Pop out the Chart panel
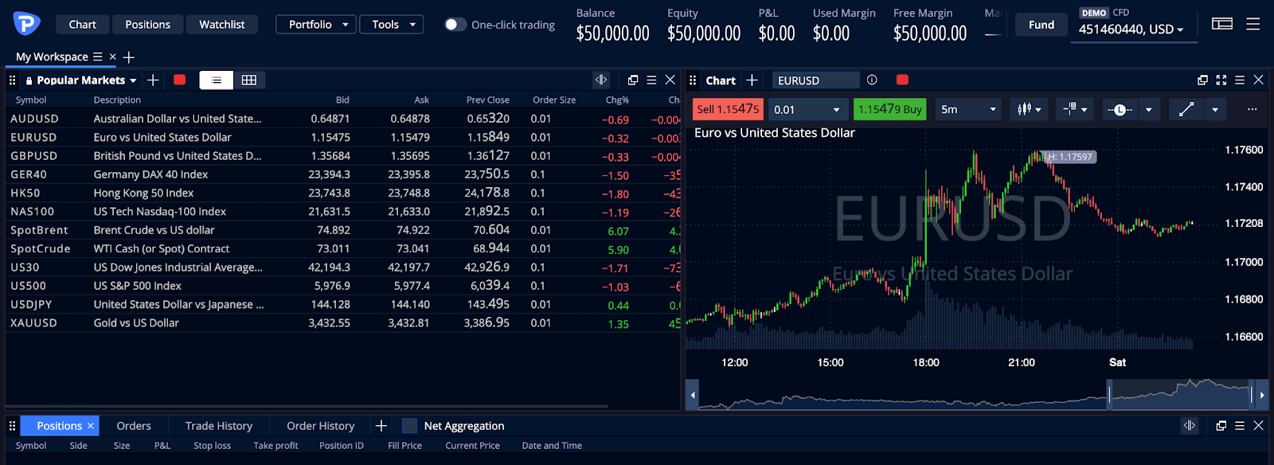This screenshot has height=465, width=1274. tap(1202, 80)
